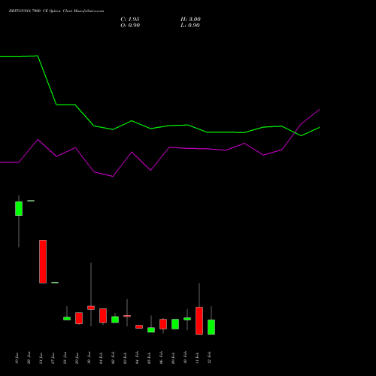This screenshot has width=376, height=376.
Task: Click the tall red 21 Jan candlestick
Action: 43,262
